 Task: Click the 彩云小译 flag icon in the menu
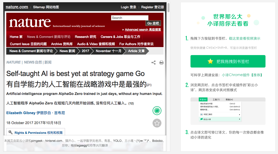pos(201,119)
